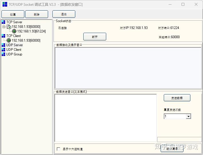
Task: Collapse the 192.168.1.93[60000] server node
Action: [x=4, y=27]
